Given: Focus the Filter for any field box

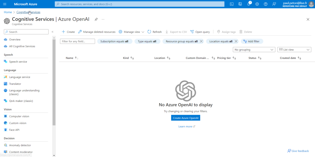Looking at the screenshot, I should pos(77,41).
